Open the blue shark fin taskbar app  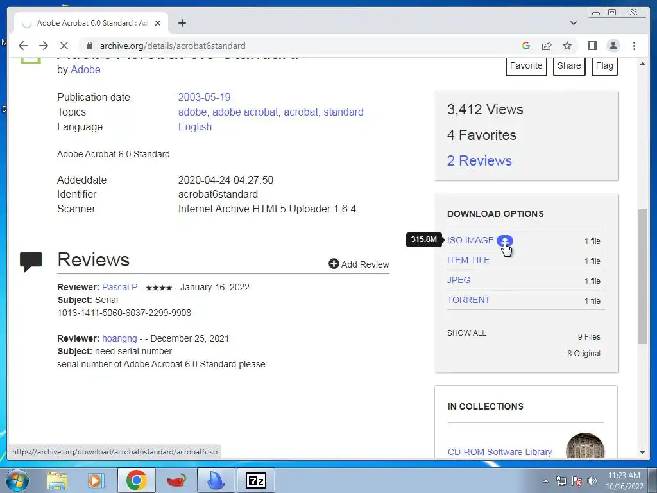(x=216, y=480)
